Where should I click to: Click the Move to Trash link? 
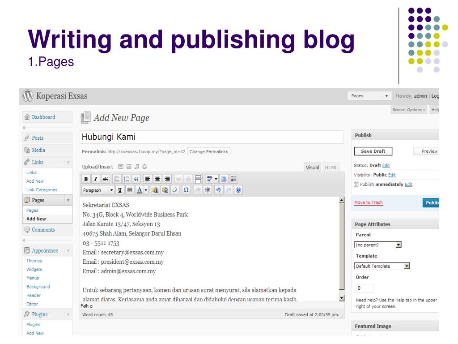coord(369,202)
